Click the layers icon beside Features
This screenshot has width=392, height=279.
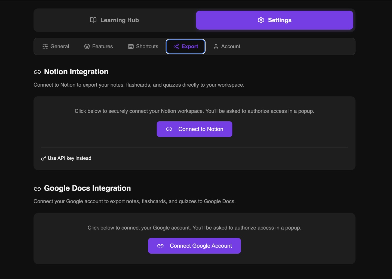coord(87,46)
